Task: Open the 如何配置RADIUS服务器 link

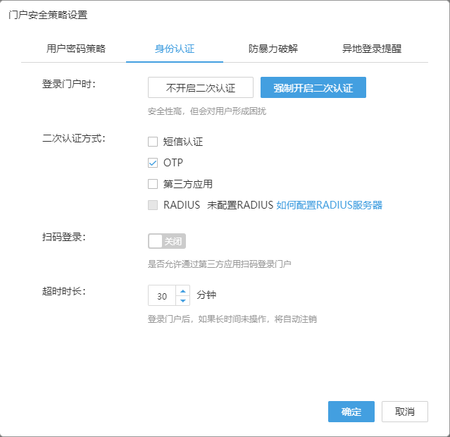Action: coord(329,205)
